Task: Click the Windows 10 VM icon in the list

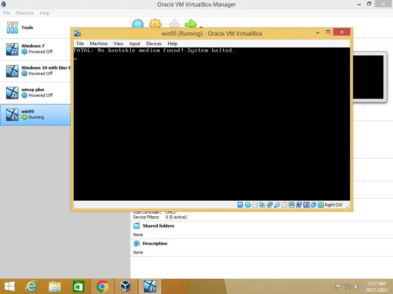Action: click(12, 71)
